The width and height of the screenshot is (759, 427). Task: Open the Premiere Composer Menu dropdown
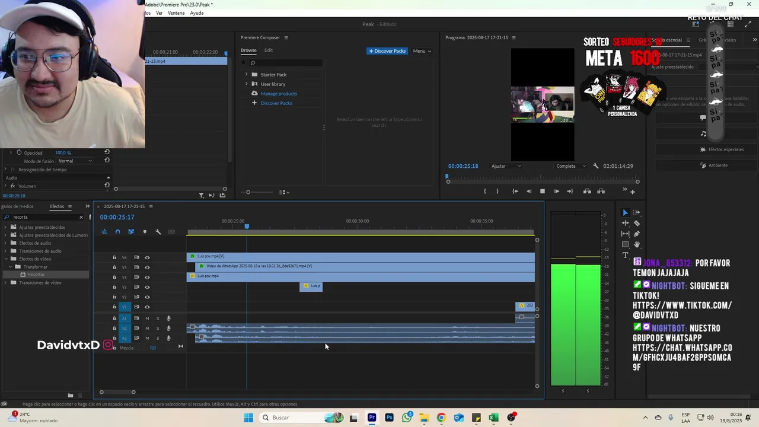click(422, 51)
